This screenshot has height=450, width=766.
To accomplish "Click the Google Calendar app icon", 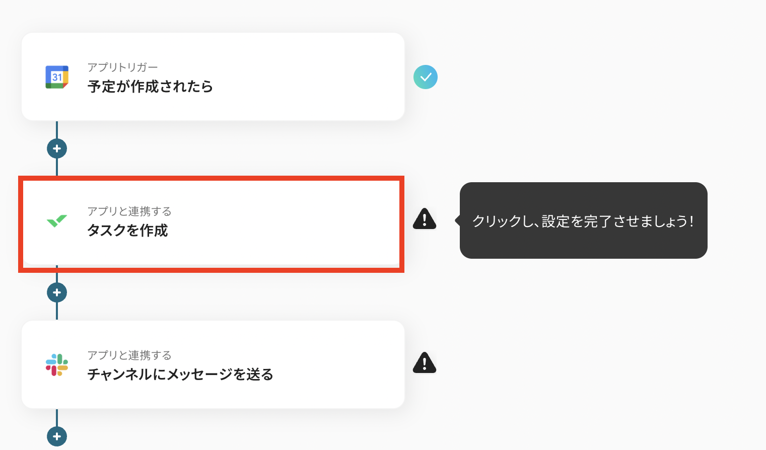I will click(57, 77).
